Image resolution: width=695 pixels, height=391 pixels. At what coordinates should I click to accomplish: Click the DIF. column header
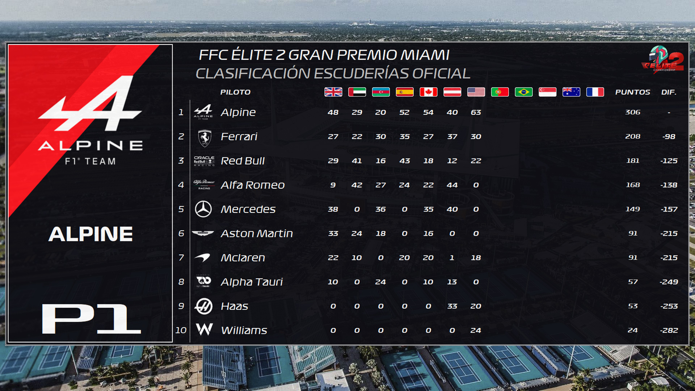[x=669, y=92]
